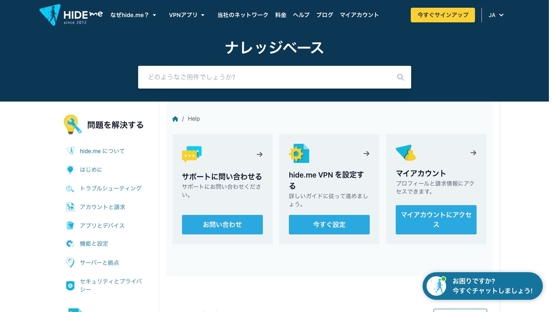The image size is (555, 312).
Task: Open the ブログ menu item
Action: coord(325,15)
